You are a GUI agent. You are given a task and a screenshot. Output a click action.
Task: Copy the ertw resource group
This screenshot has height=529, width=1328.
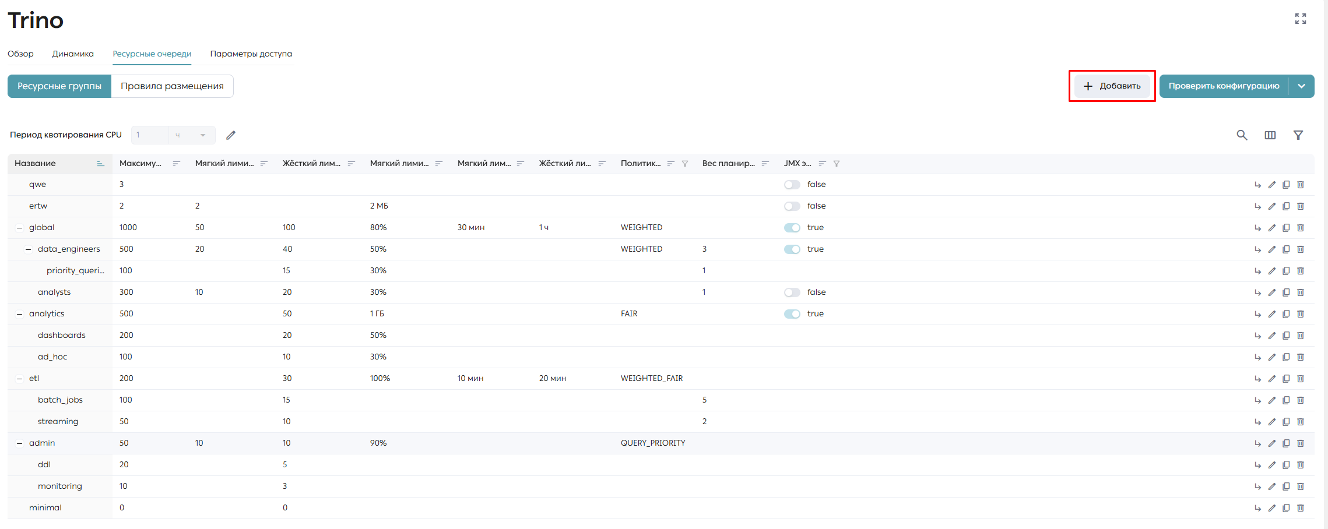point(1286,206)
